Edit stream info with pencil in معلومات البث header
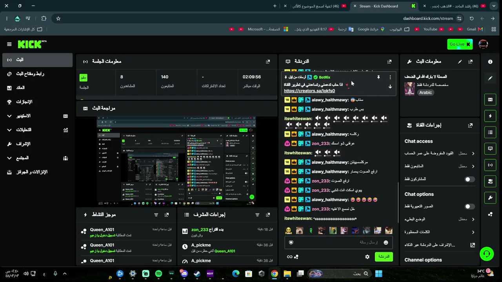Viewport: 502px width, 282px height. (x=460, y=61)
